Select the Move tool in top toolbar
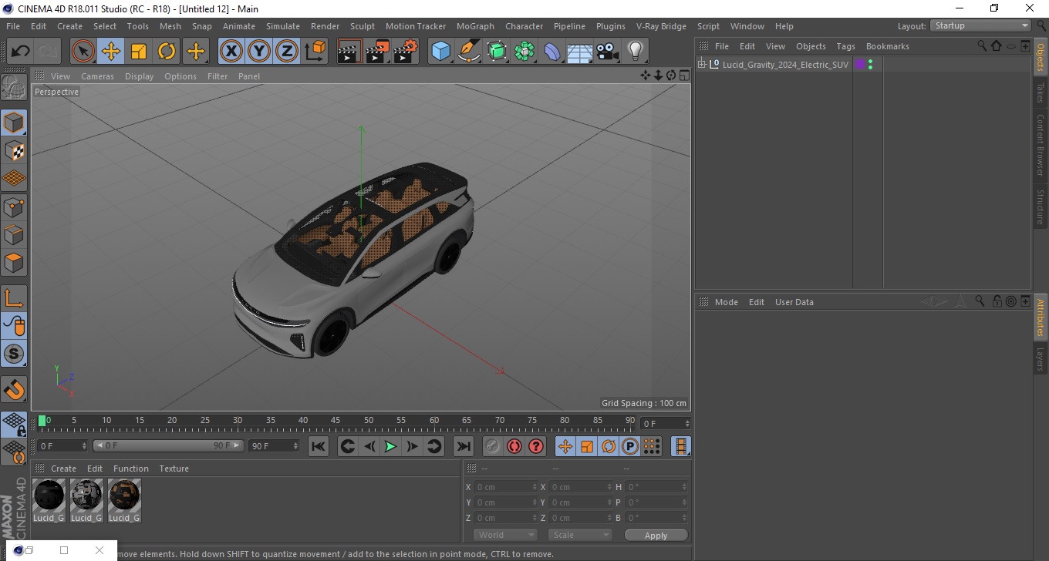This screenshot has width=1049, height=561. pyautogui.click(x=111, y=52)
